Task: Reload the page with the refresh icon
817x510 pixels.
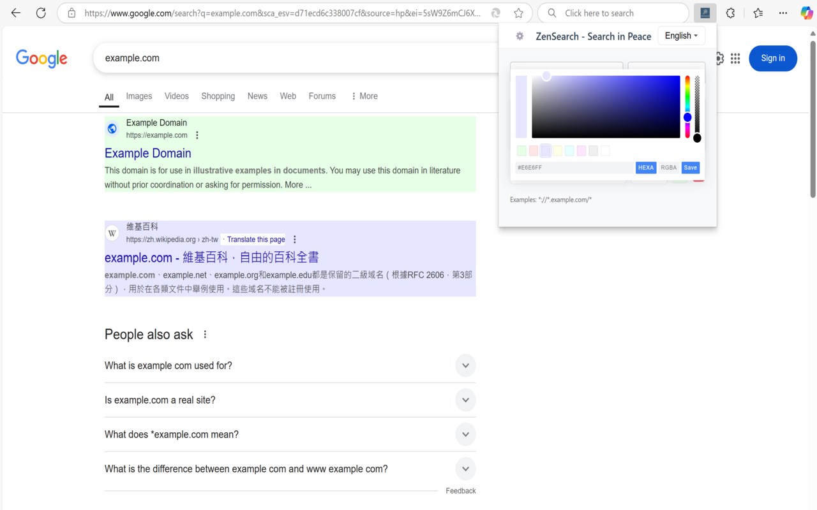Action: [x=41, y=13]
